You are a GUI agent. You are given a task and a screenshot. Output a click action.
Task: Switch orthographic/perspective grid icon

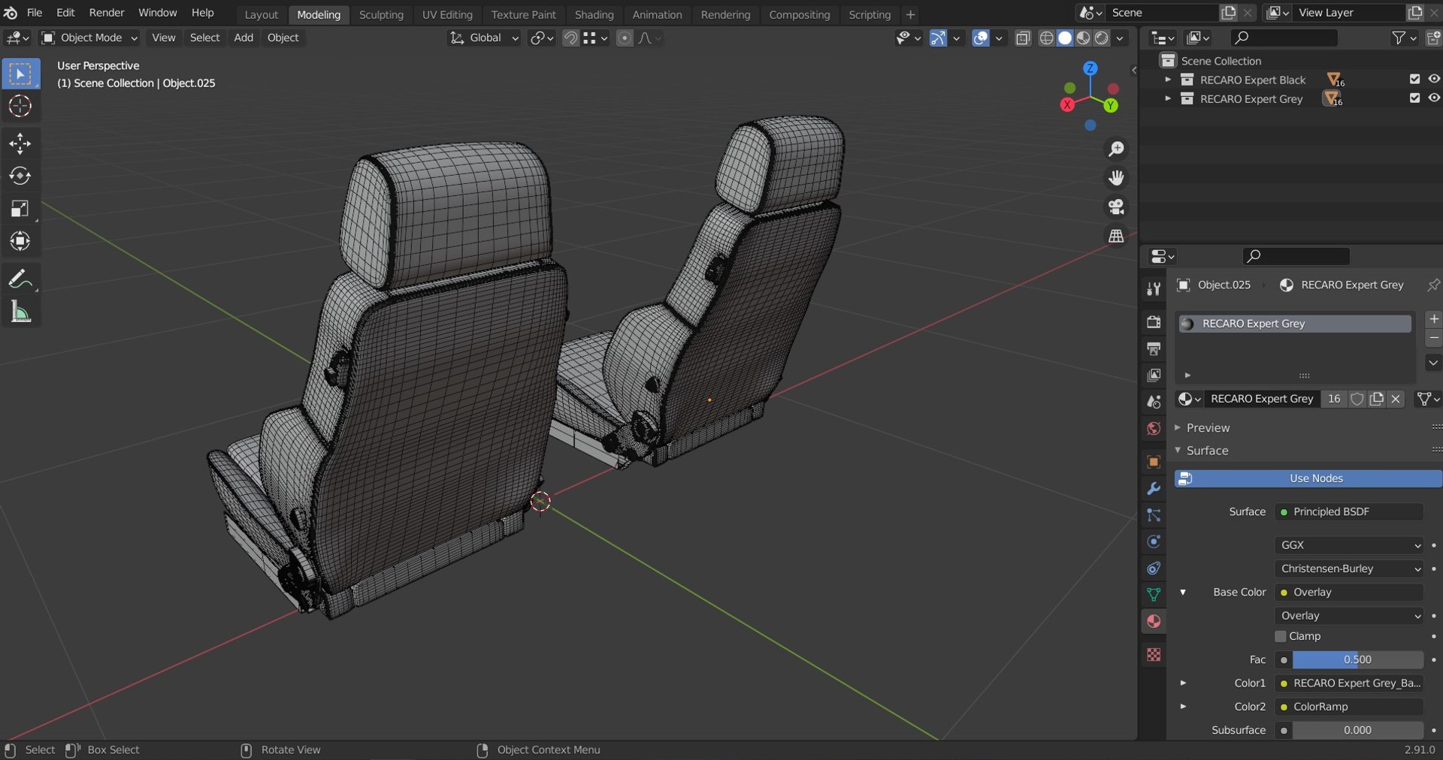pyautogui.click(x=1116, y=236)
